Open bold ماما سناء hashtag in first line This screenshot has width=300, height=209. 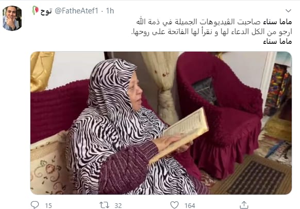coord(277,22)
